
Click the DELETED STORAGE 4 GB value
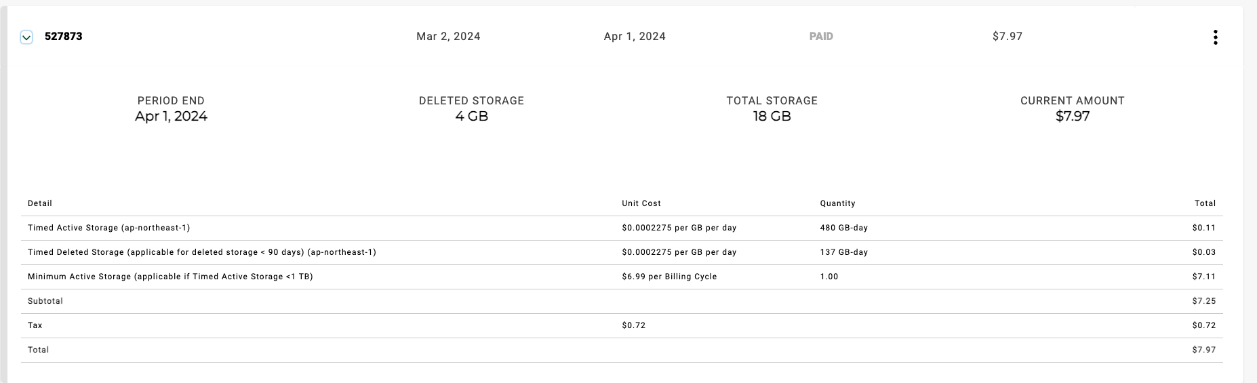pos(472,117)
